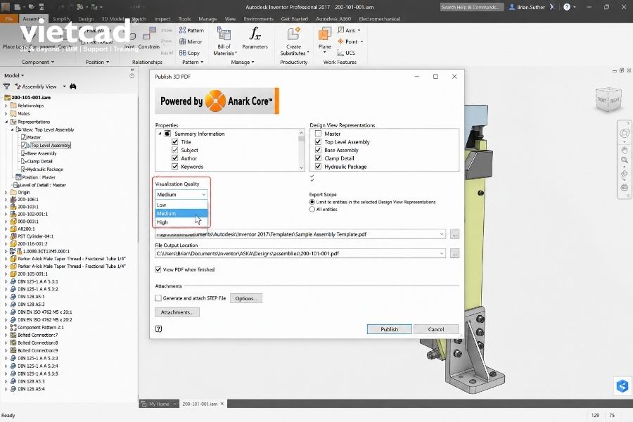Screen dimensions: 633x422
Task: Select the Mirror component tool
Action: (191, 41)
